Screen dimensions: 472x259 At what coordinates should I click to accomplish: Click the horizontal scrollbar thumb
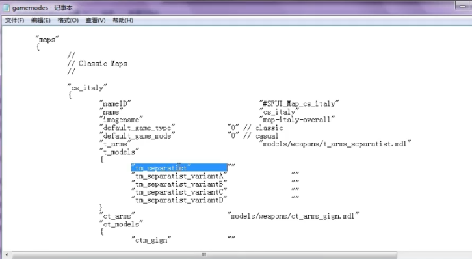click(x=204, y=255)
